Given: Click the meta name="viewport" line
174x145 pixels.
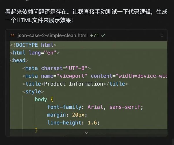Looking at the screenshot, I should point(95,76).
